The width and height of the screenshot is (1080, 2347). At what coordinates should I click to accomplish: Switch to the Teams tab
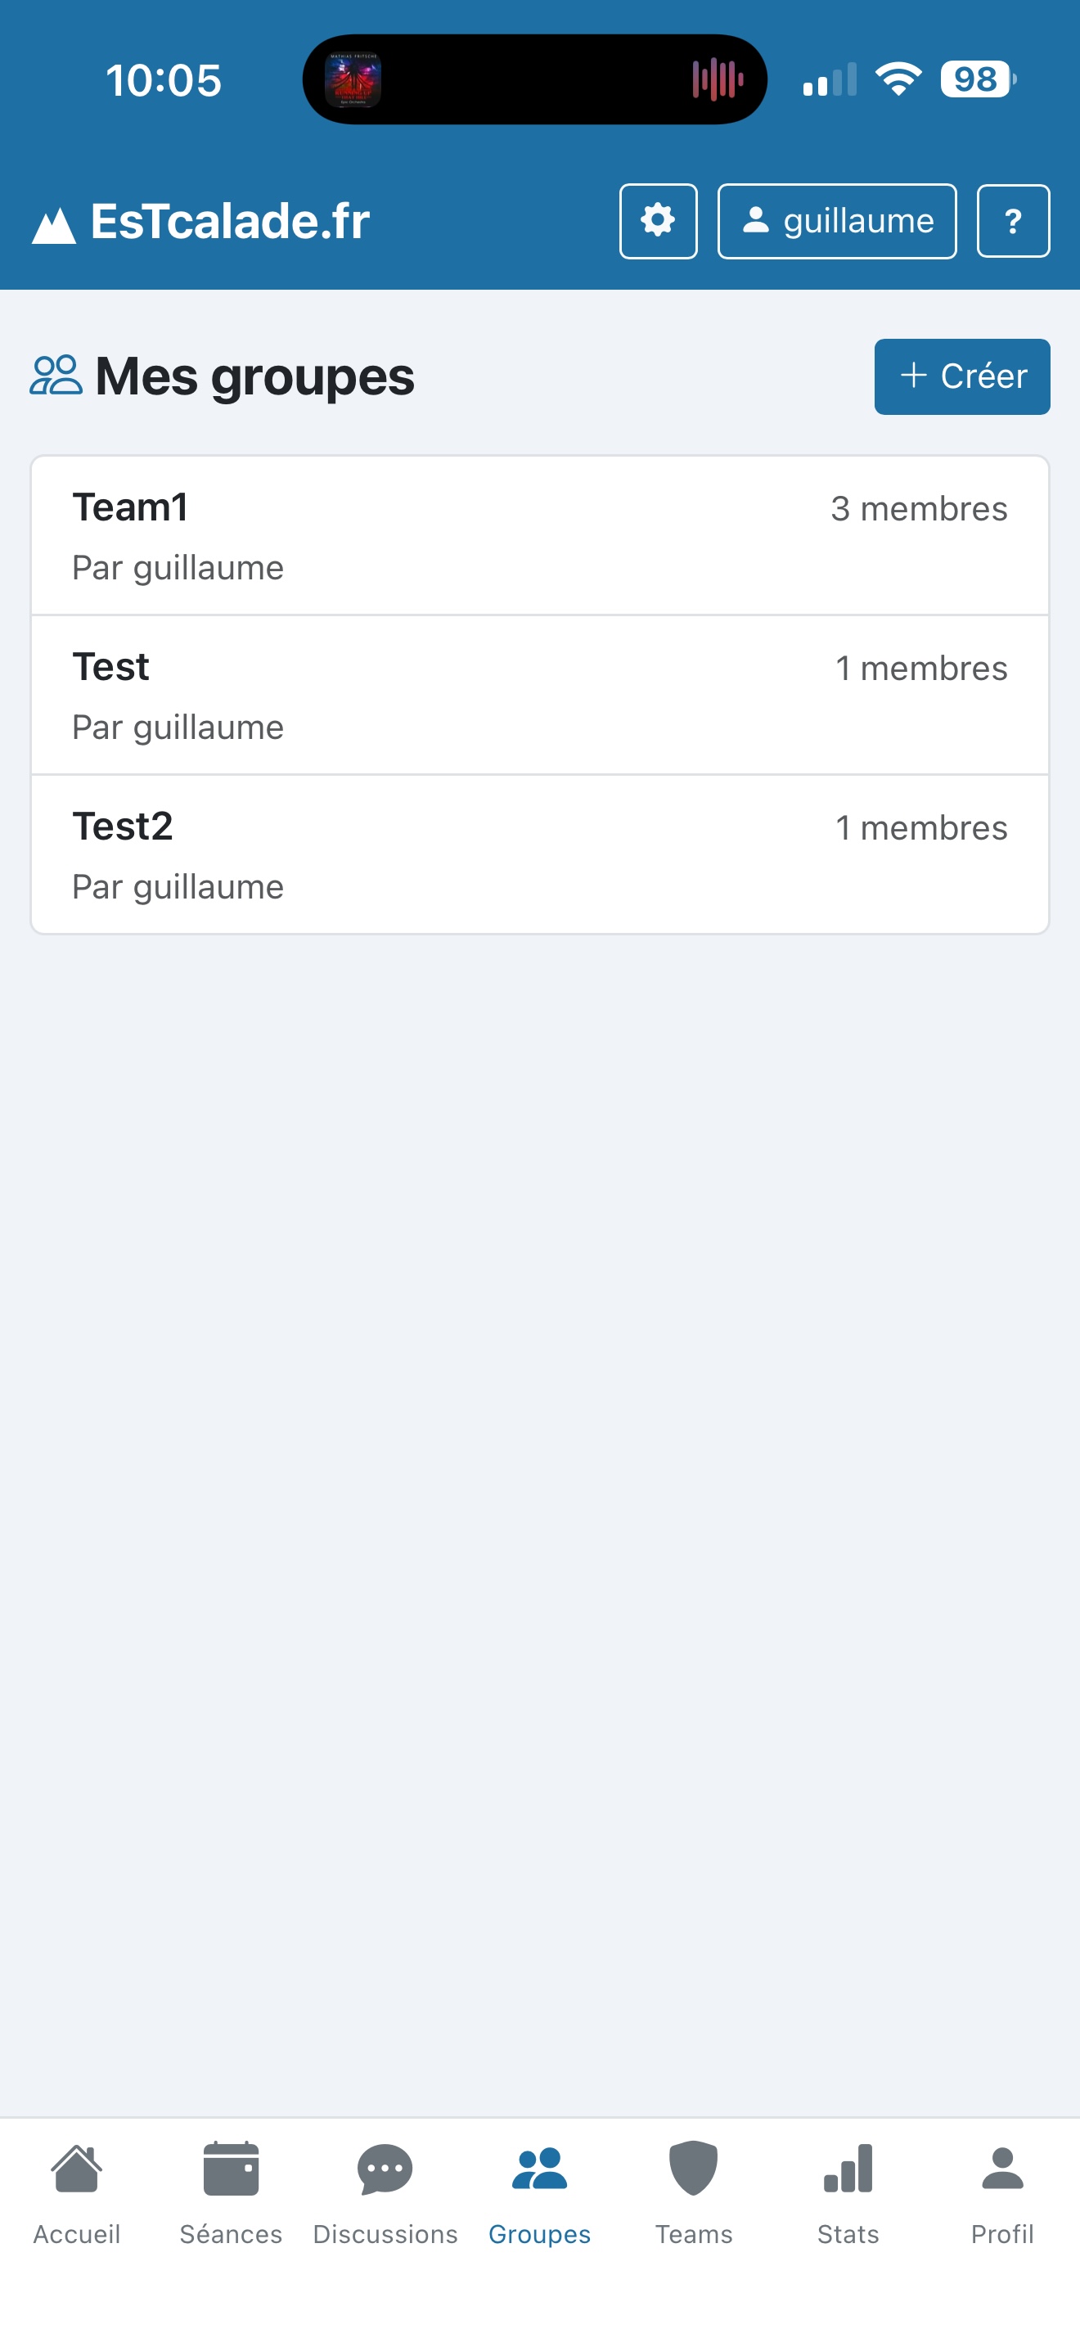pos(694,2192)
